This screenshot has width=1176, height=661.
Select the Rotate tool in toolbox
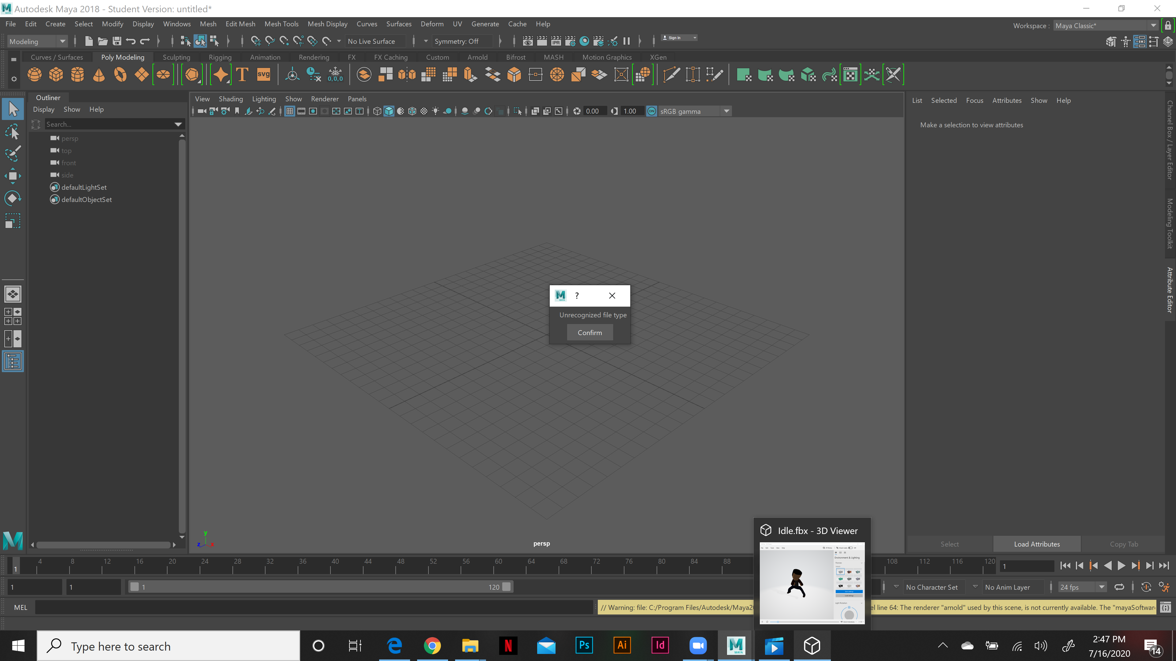[x=12, y=198]
